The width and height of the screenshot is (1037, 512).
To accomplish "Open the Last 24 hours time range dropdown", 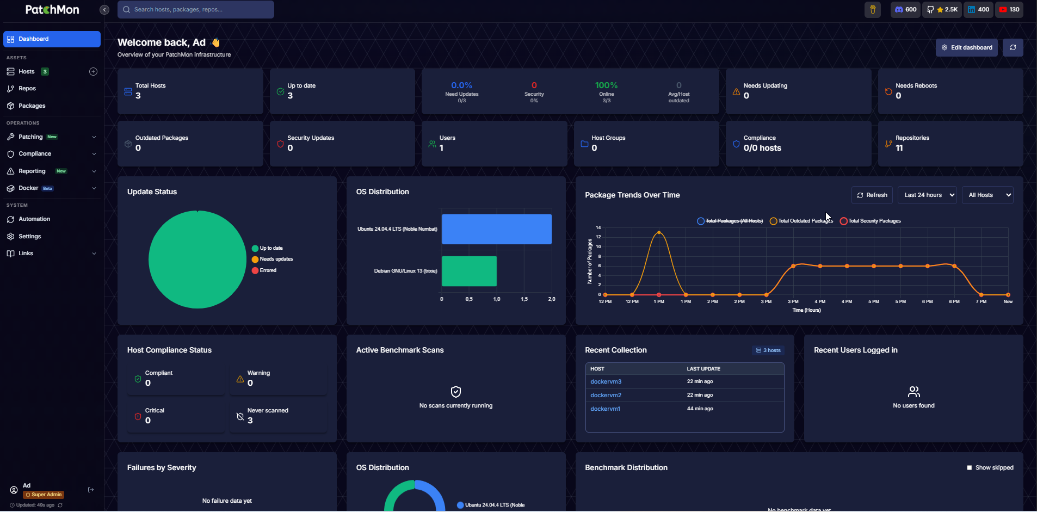I will (927, 195).
